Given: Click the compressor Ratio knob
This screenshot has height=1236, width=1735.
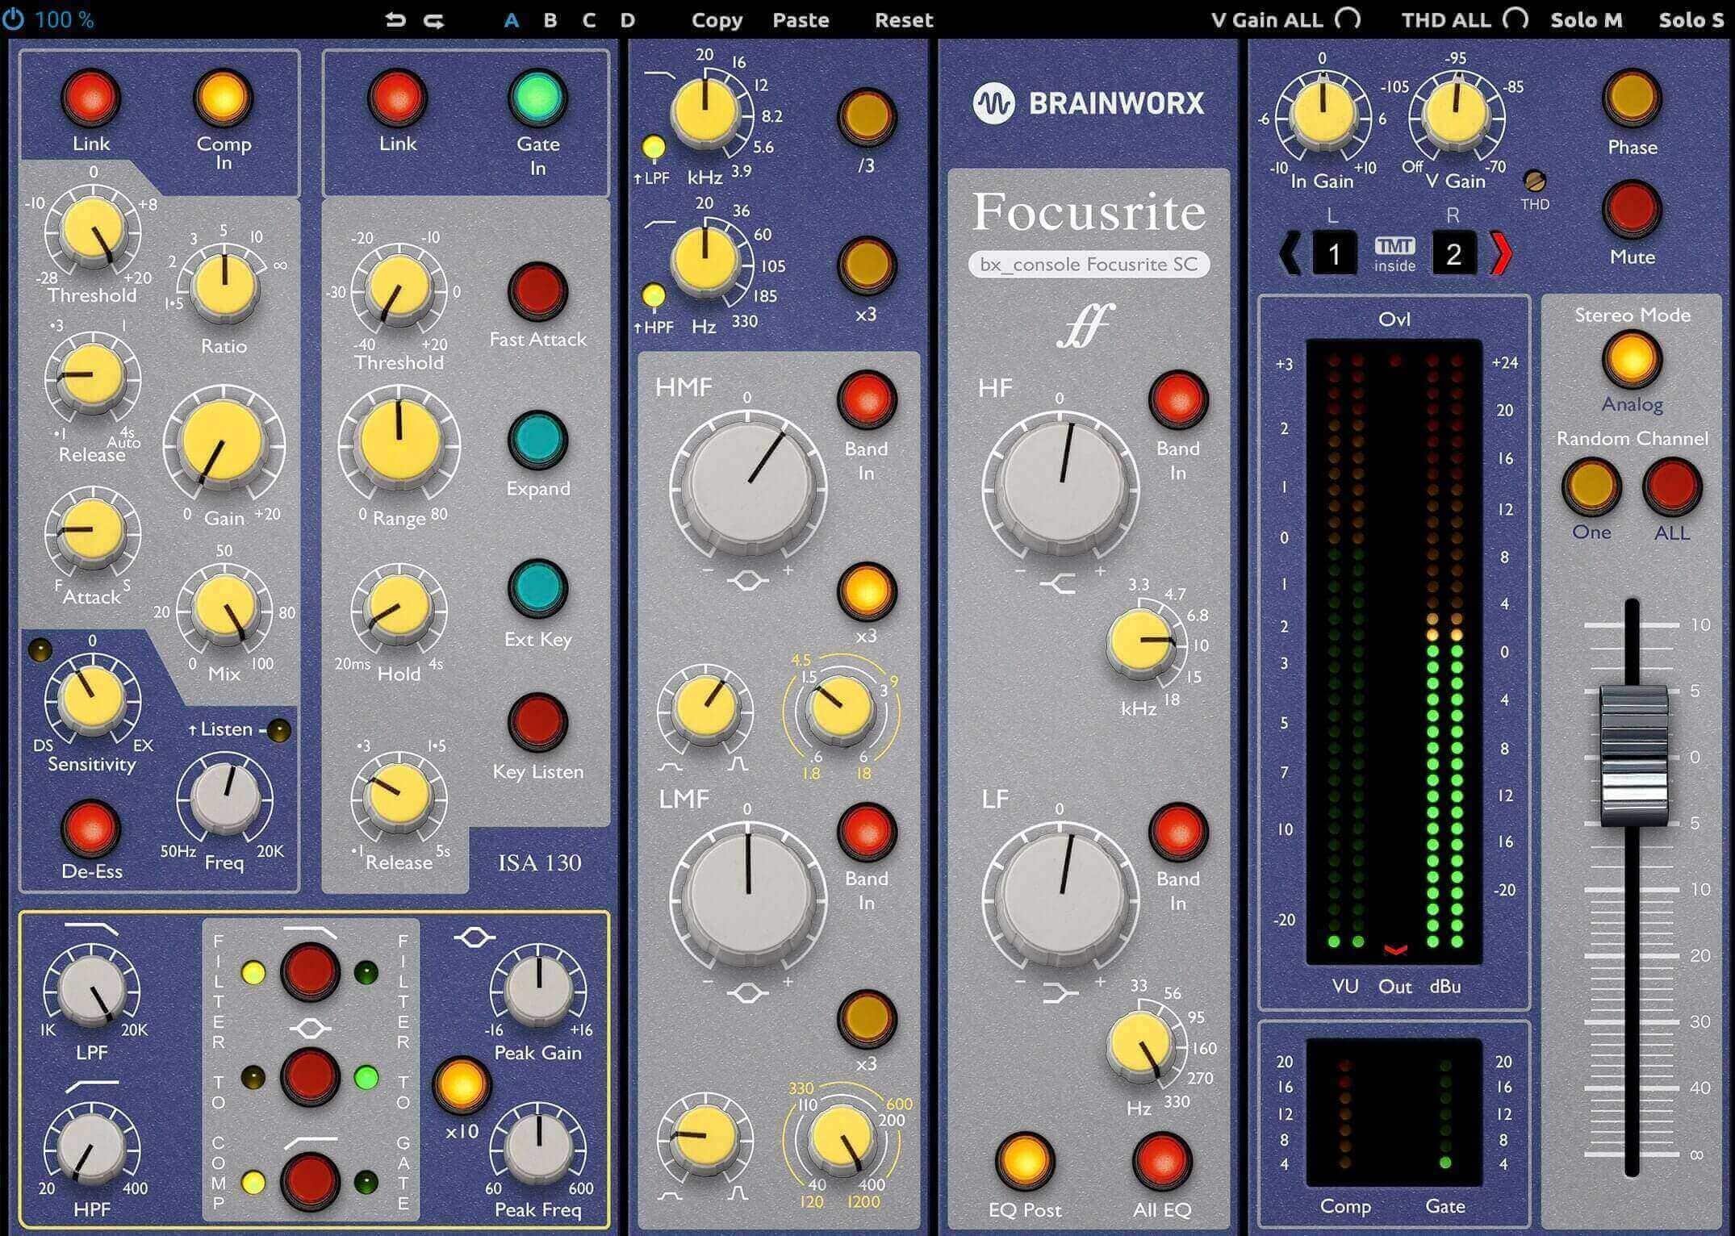Looking at the screenshot, I should (x=224, y=286).
